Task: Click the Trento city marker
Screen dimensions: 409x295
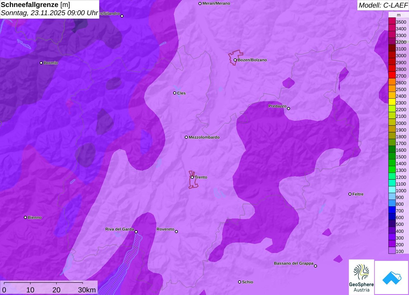Action: (192, 177)
